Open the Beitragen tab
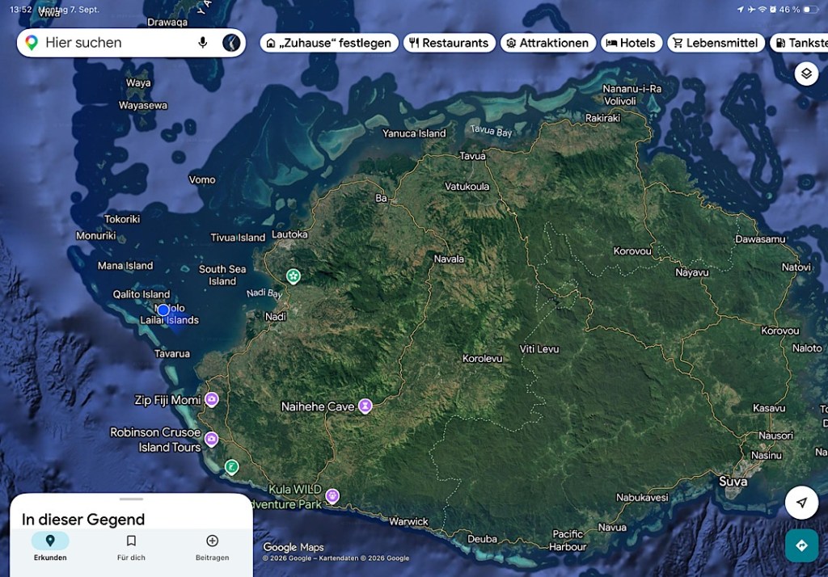This screenshot has height=577, width=828. (213, 547)
